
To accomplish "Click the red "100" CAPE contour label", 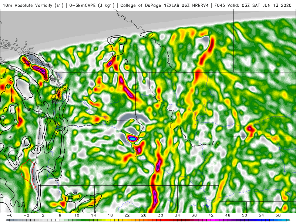I will coord(33,187).
